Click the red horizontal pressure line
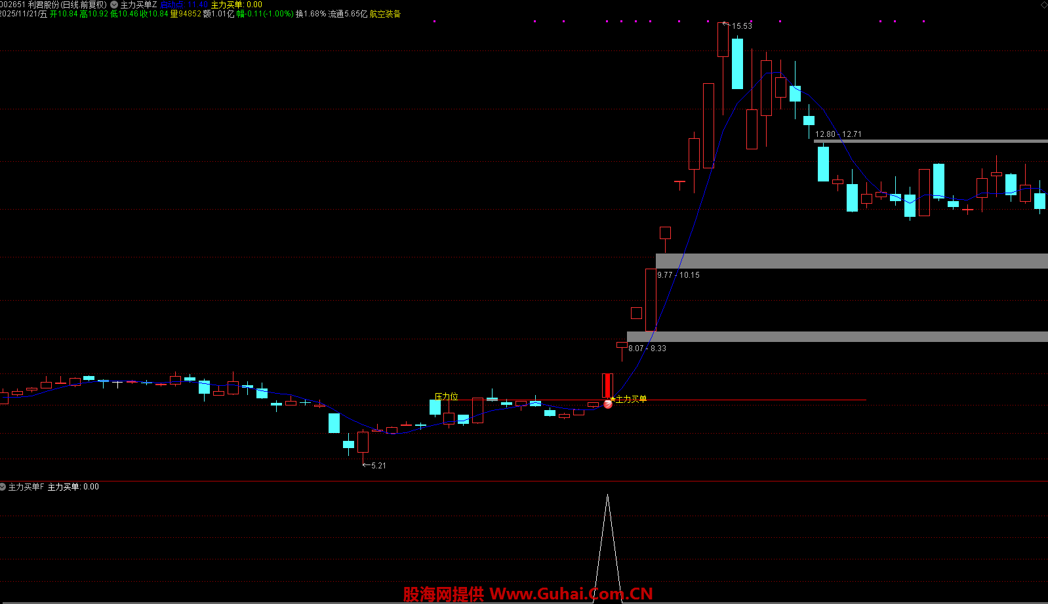This screenshot has width=1048, height=604. (754, 400)
